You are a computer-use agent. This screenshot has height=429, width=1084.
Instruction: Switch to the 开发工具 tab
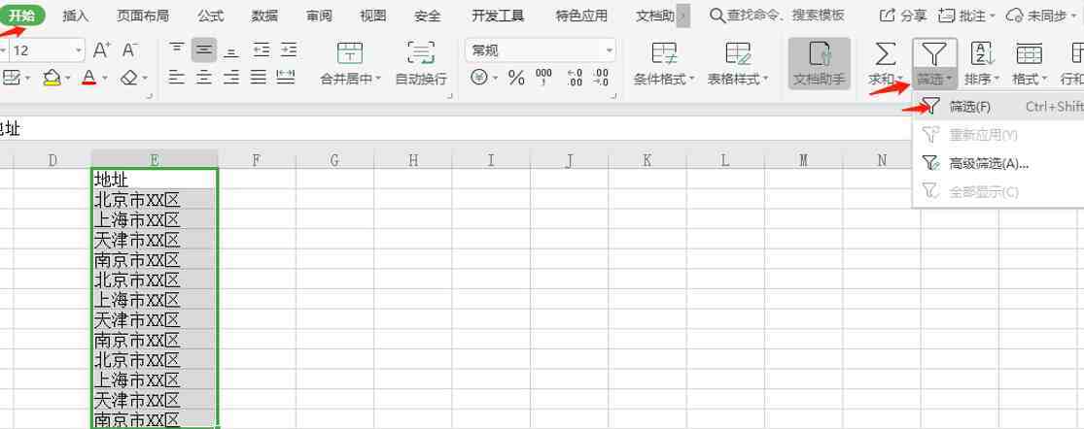498,16
